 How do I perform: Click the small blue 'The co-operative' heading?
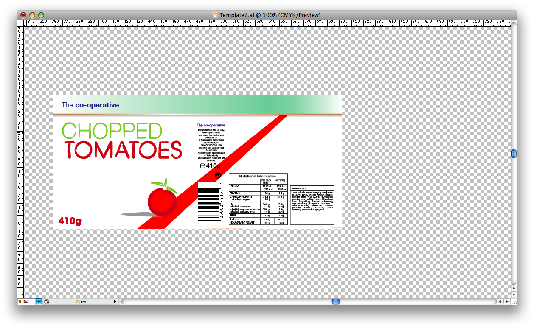tap(211, 125)
